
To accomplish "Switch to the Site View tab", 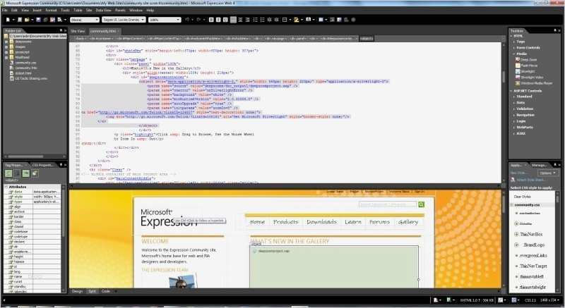I will coord(78,31).
